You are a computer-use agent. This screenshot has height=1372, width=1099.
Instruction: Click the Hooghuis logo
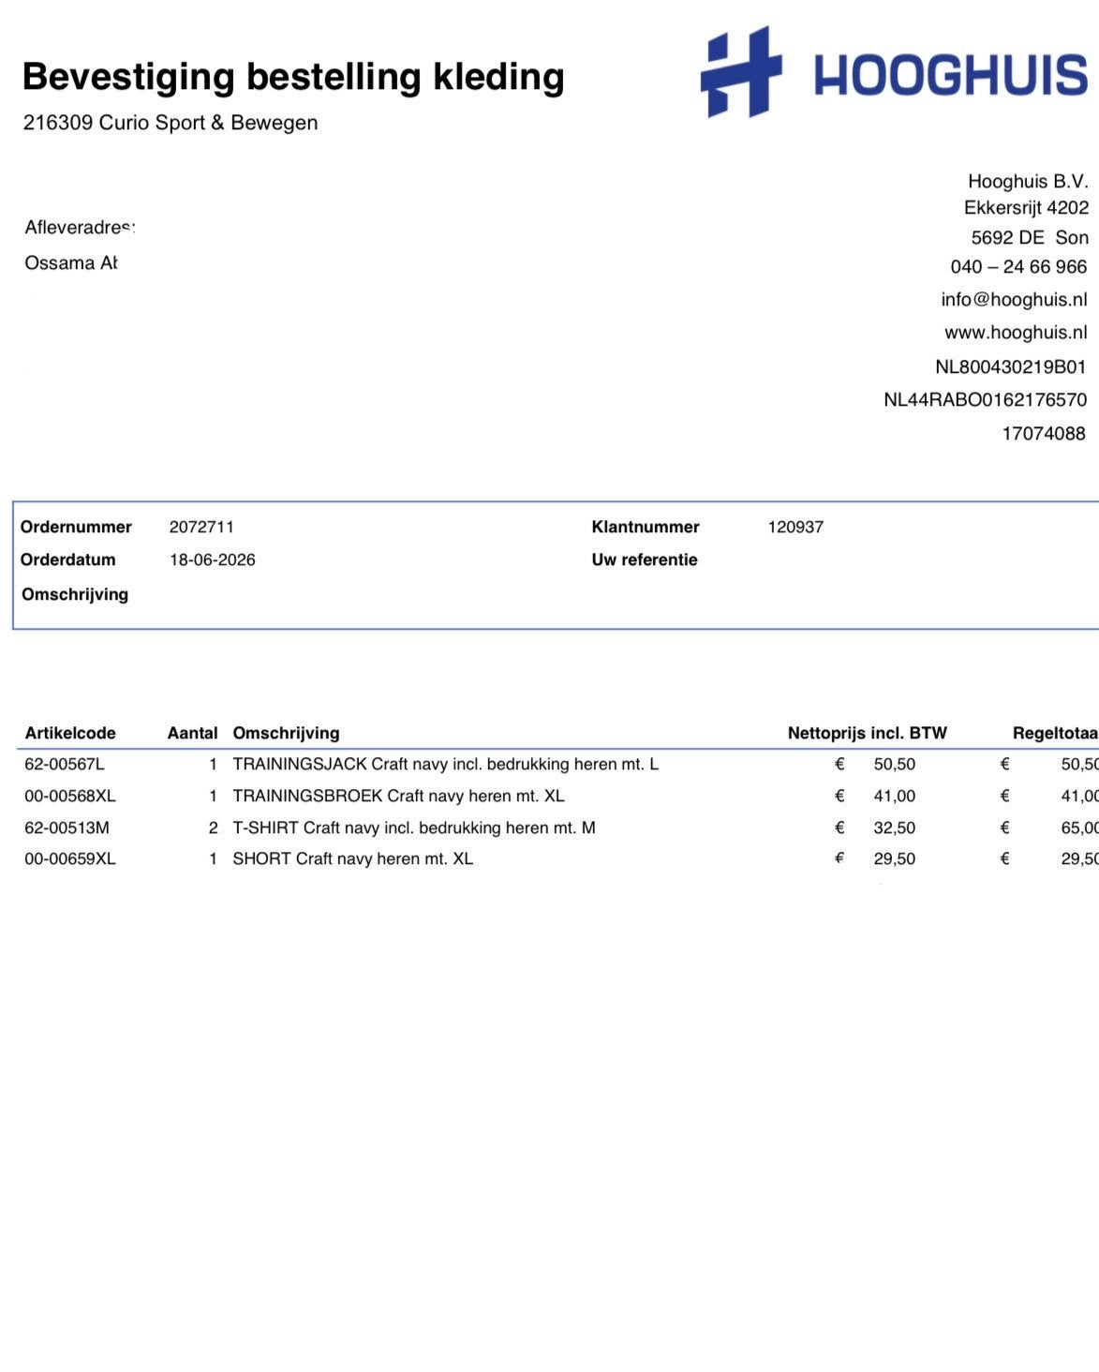tap(894, 72)
